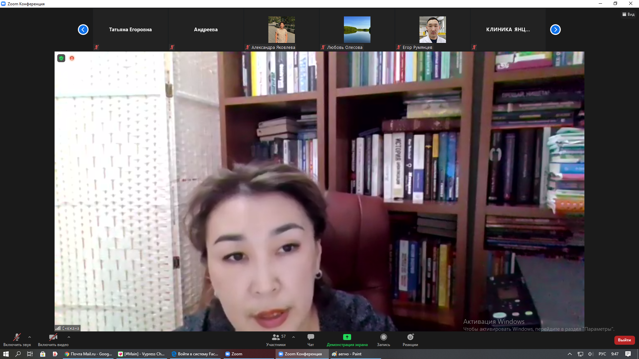Screen dimensions: 639x359
Task: Open Windows Start menu
Action: 6,354
